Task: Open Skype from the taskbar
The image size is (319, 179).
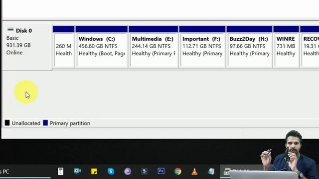Action: pos(111,171)
